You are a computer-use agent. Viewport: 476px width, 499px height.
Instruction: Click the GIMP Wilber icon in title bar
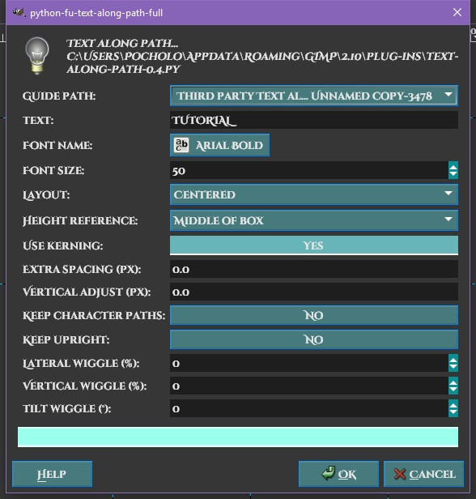pos(19,13)
